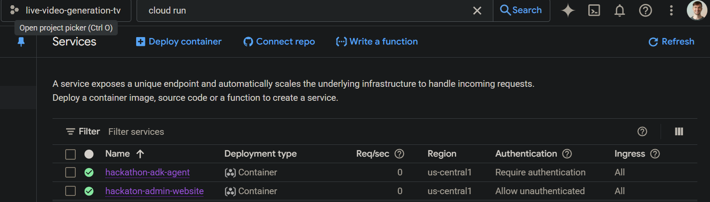Open the hackathon-adk-agent service

point(148,172)
